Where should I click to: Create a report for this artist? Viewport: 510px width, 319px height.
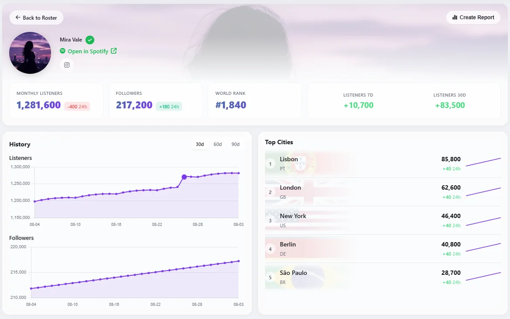(473, 17)
